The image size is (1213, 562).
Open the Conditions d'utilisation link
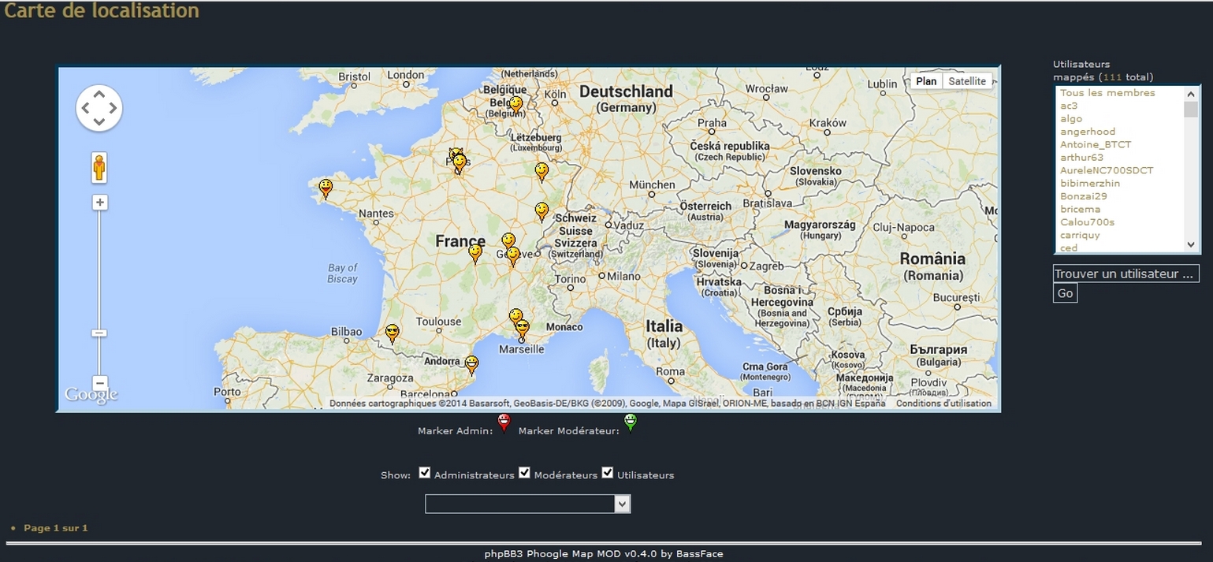[x=943, y=404]
